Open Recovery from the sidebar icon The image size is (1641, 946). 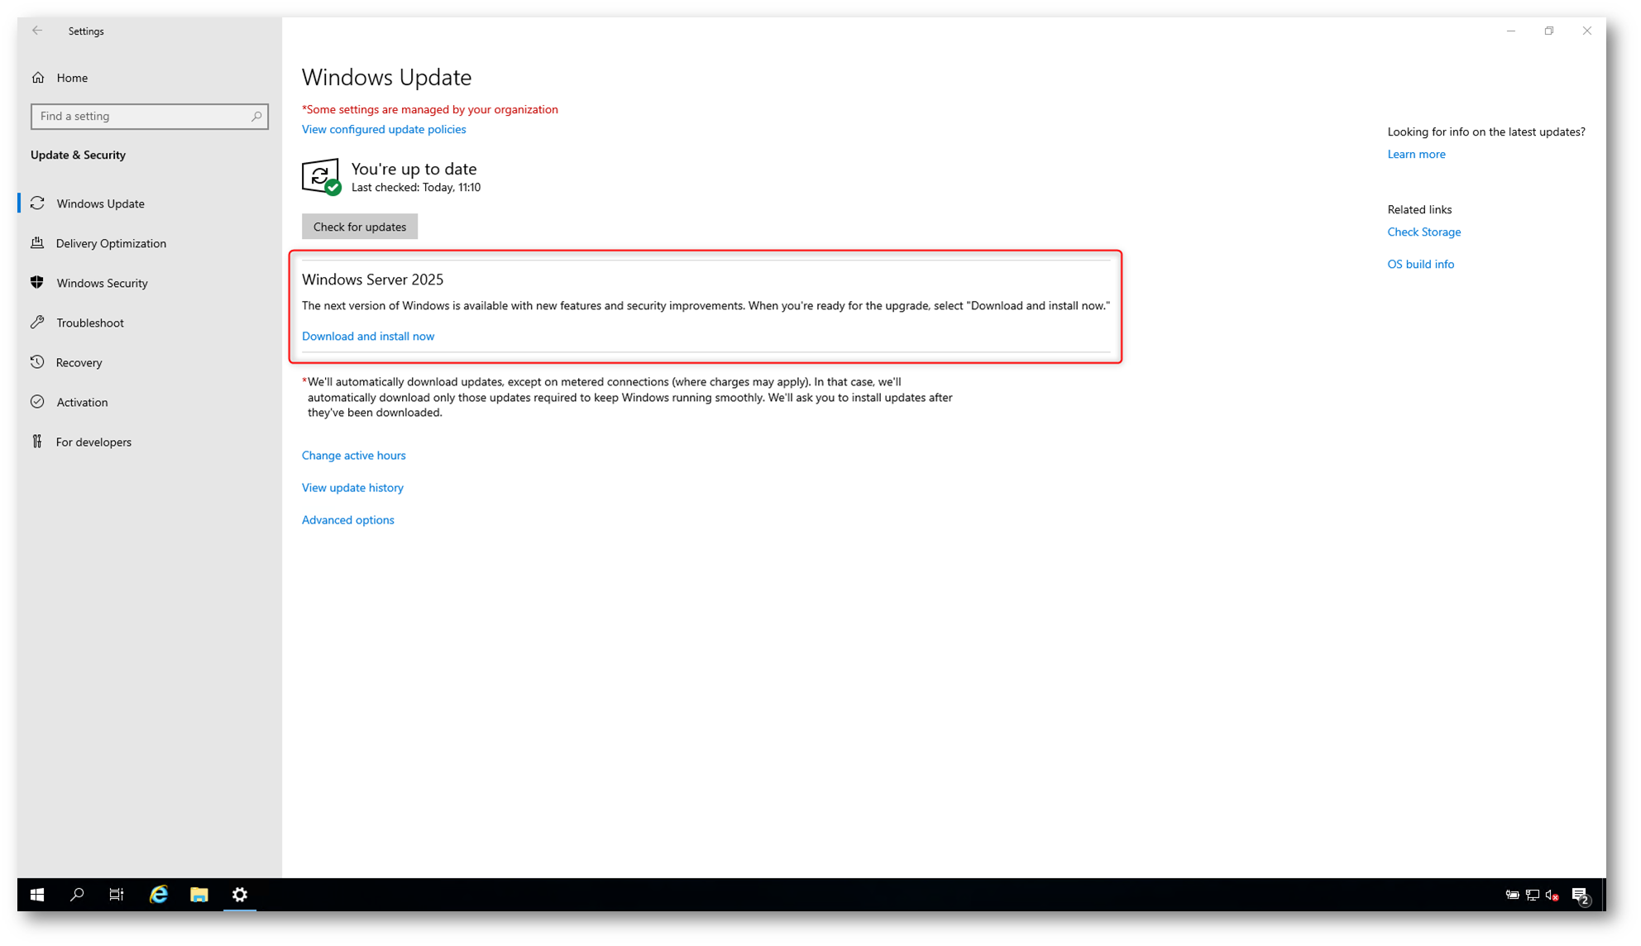(x=37, y=362)
